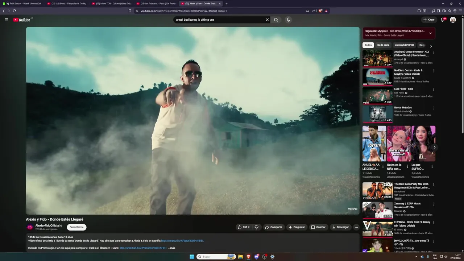The image size is (464, 261).
Task: Go back in browser history
Action: (x=4, y=11)
